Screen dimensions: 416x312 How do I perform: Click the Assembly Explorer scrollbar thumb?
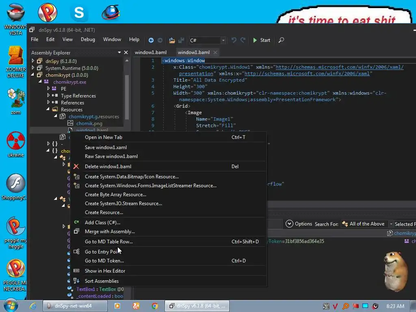(x=127, y=97)
